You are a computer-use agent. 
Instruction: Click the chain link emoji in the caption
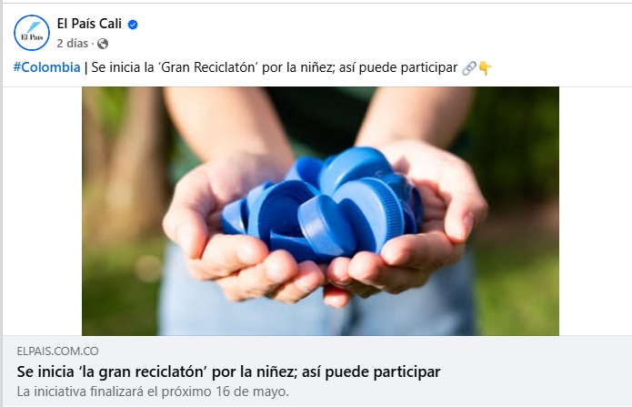coord(468,67)
